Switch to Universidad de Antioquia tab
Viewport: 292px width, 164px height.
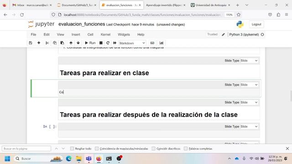(x=210, y=5)
